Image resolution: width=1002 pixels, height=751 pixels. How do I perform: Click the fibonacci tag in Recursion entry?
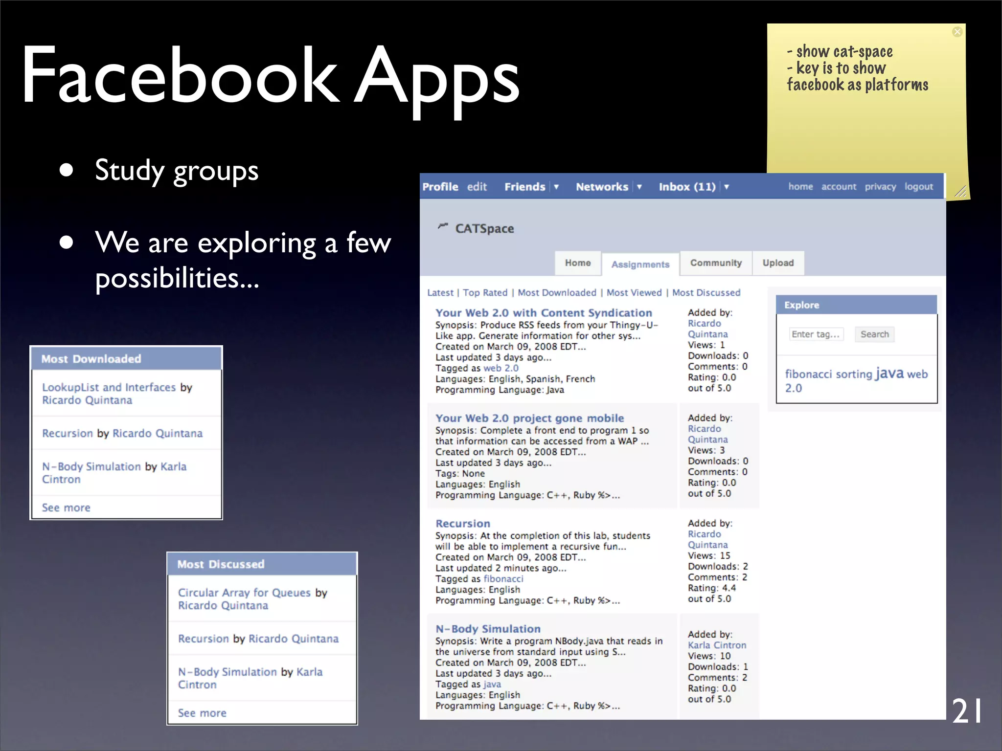(x=503, y=579)
